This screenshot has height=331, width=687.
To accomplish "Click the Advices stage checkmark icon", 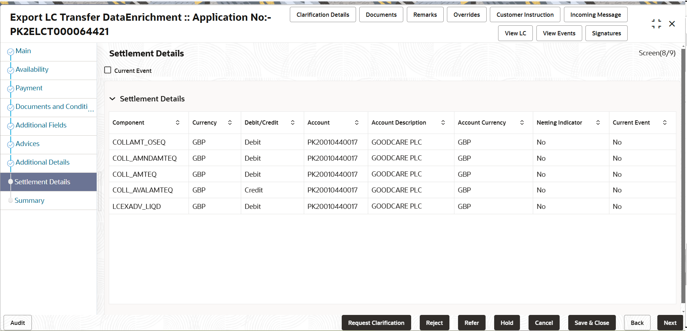I will coord(10,144).
